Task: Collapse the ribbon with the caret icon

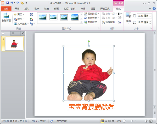Action: point(150,9)
